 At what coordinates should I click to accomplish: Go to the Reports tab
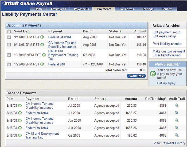(x=167, y=9)
